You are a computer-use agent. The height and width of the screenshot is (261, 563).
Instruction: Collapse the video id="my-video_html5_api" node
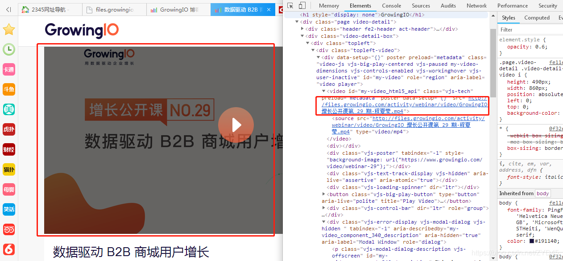click(323, 91)
